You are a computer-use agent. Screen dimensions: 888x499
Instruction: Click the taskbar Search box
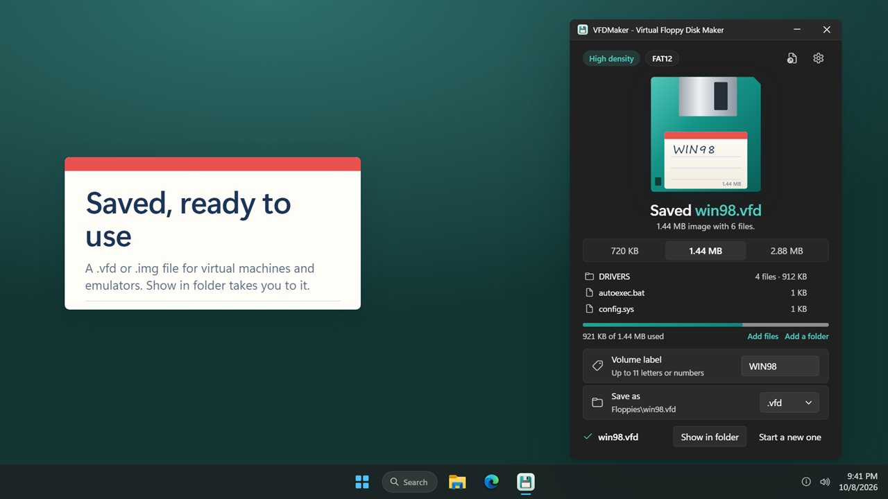click(x=409, y=482)
